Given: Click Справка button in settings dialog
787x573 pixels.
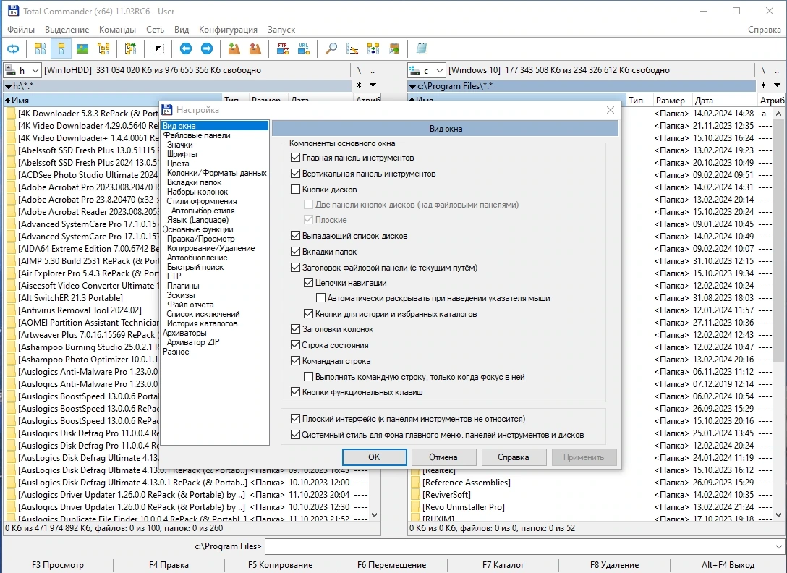Looking at the screenshot, I should 514,457.
